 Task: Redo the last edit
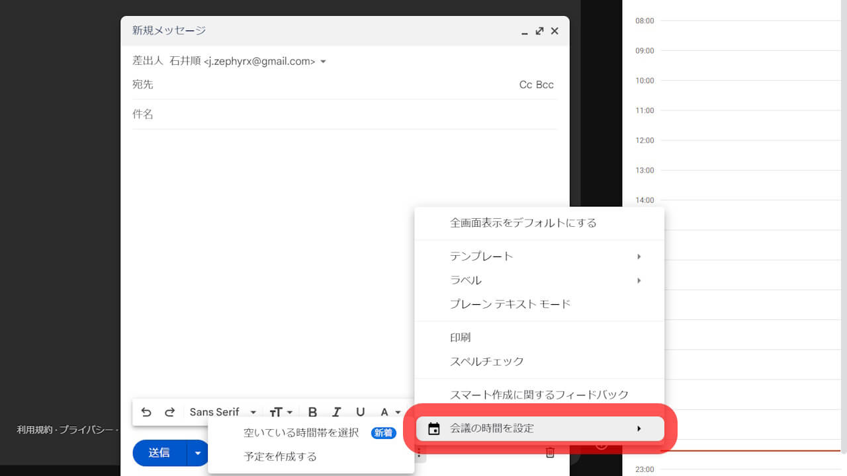click(x=170, y=412)
